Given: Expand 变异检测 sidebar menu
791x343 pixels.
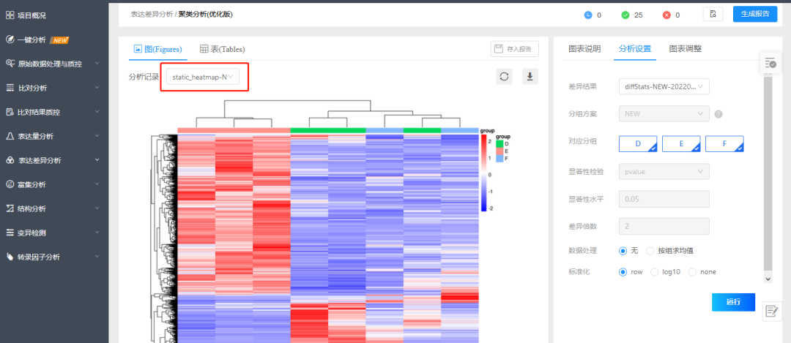Looking at the screenshot, I should [x=97, y=233].
